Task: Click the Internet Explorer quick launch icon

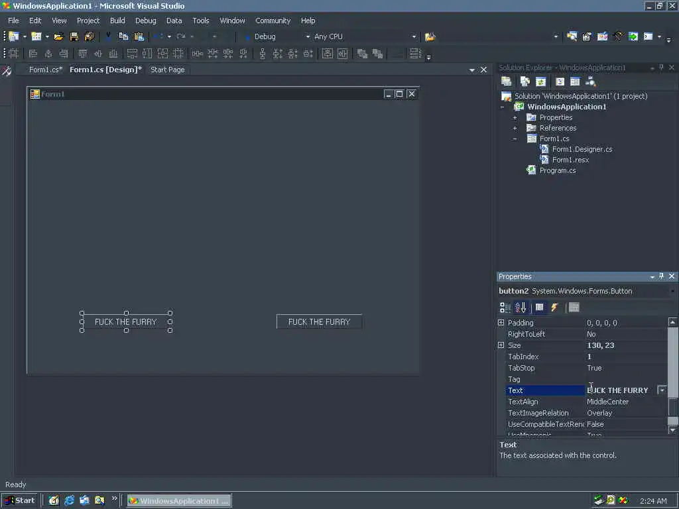Action: (69, 500)
